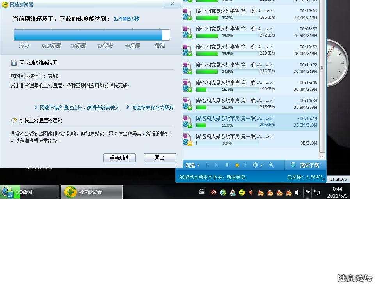Expand the settings gear dropdown arrow
This screenshot has height=284, width=375.
tap(261, 166)
